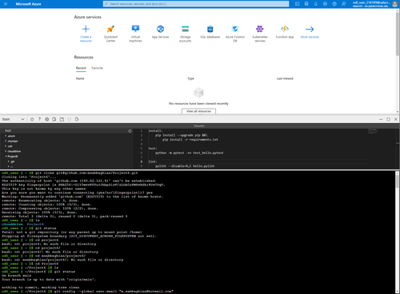The height and width of the screenshot is (294, 400).
Task: Minimize the Cloud Shell pane
Action: click(x=381, y=119)
